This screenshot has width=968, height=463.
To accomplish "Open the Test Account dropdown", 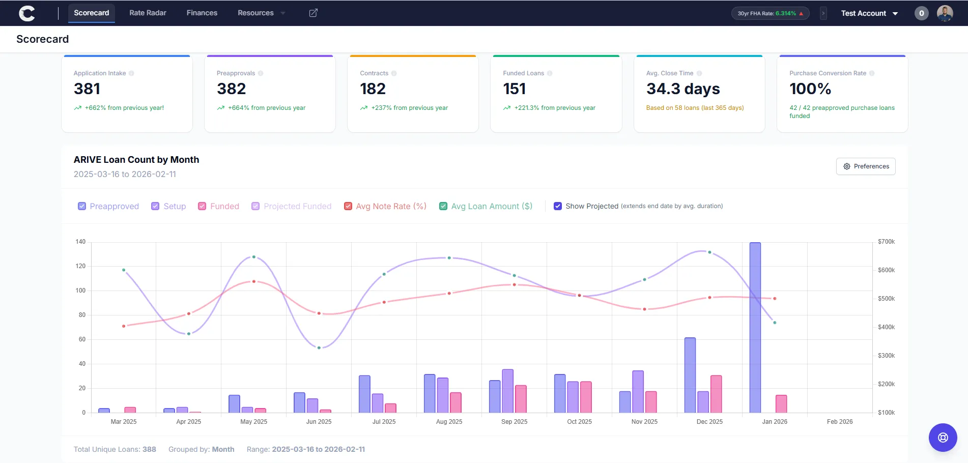I will coord(869,13).
